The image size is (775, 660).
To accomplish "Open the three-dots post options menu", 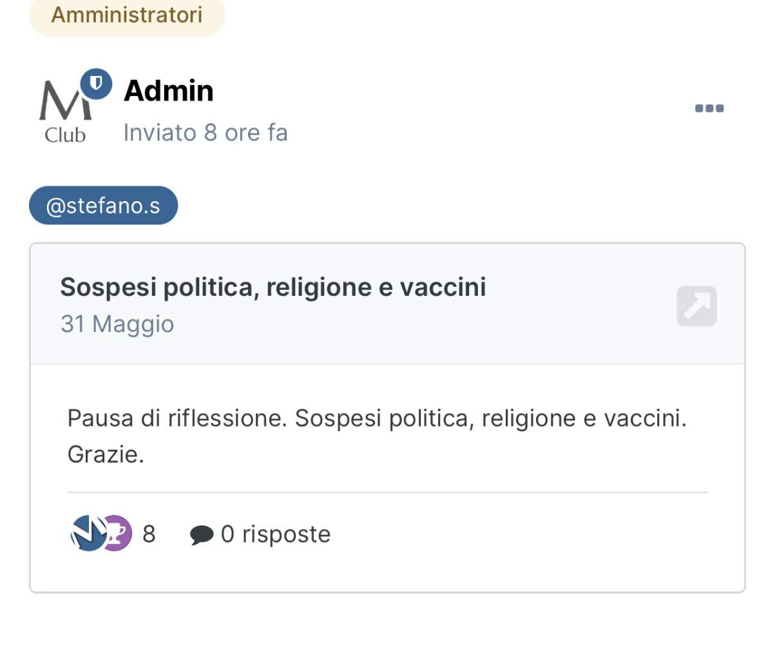I will coord(709,108).
